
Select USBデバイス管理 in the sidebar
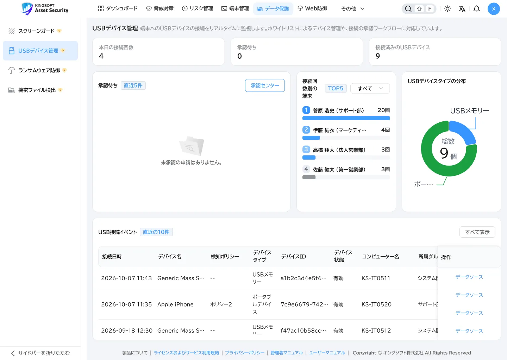(x=40, y=51)
